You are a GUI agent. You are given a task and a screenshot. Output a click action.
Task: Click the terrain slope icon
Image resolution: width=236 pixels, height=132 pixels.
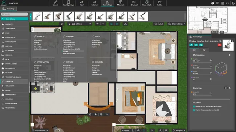161,24
